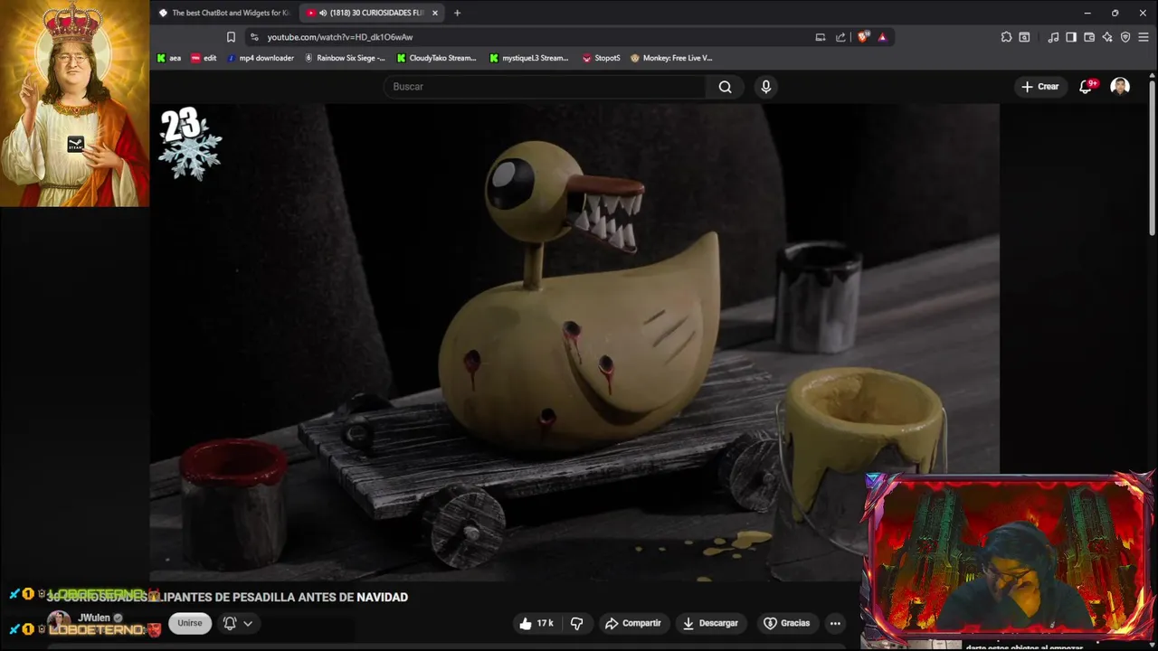Open the 'Rainbow Six Siege' bookmark
The height and width of the screenshot is (651, 1158).
click(x=345, y=58)
